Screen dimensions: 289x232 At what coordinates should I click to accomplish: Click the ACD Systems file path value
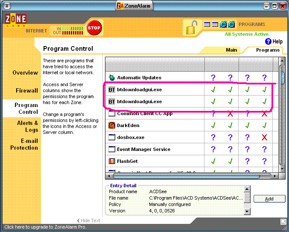pyautogui.click(x=196, y=198)
